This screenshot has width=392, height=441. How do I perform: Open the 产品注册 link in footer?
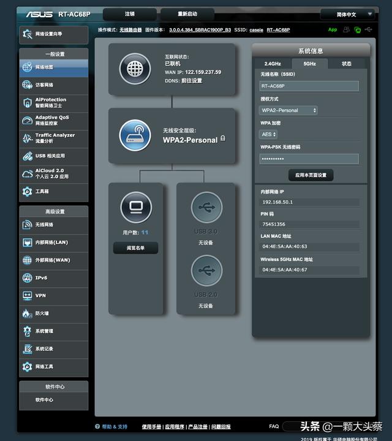point(198,427)
